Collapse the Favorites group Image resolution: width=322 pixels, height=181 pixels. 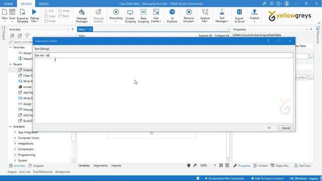[11, 47]
